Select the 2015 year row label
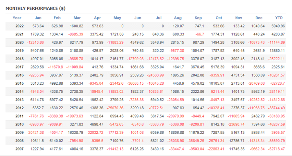Image resolution: width=292 pixels, height=156 pixels. (19, 83)
